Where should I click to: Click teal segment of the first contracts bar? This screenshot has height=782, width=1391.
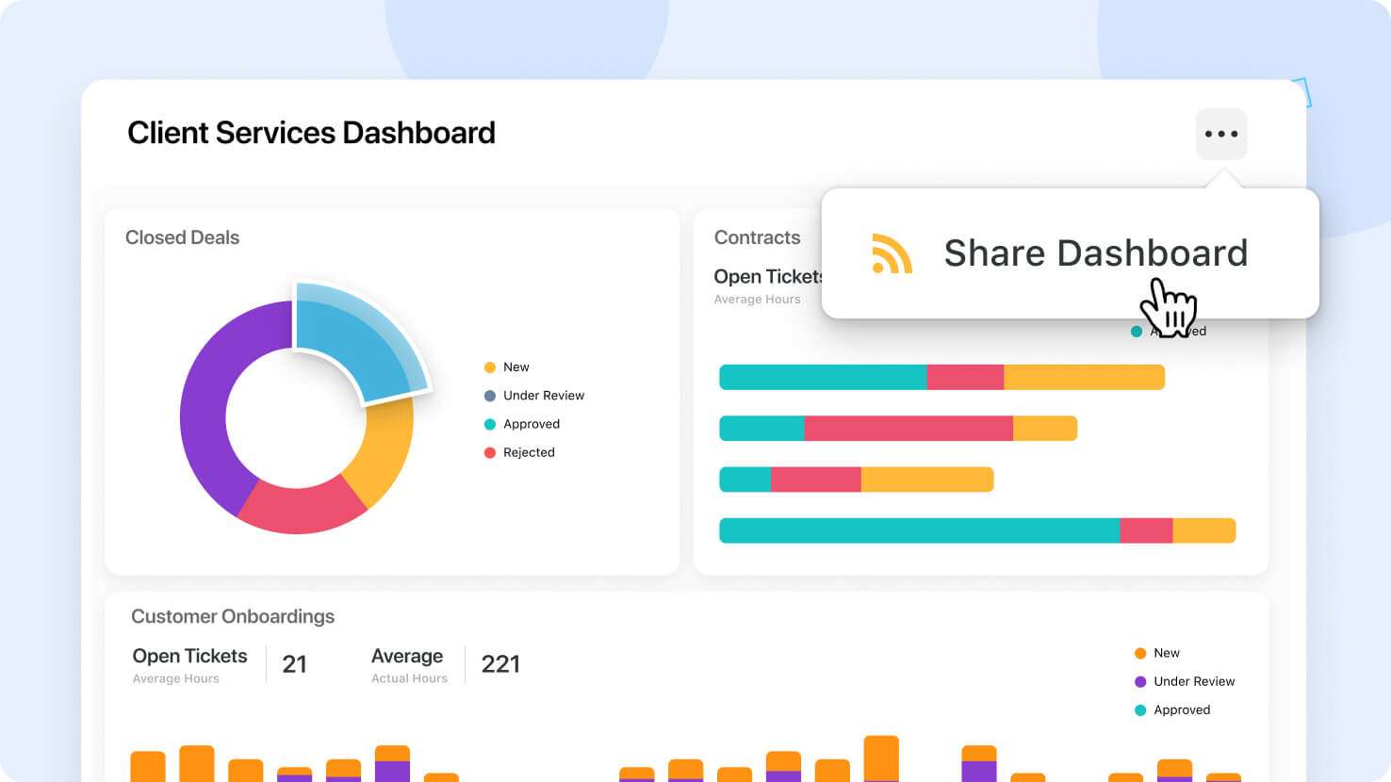pyautogui.click(x=823, y=377)
